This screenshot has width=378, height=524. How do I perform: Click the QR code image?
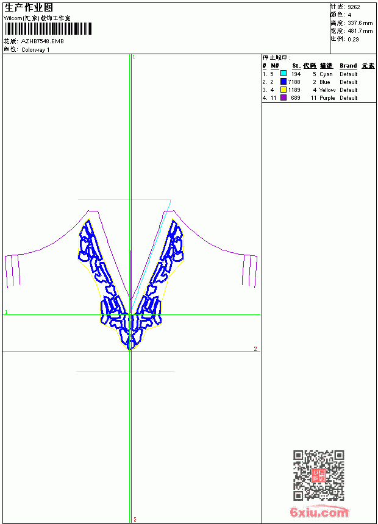[319, 475]
